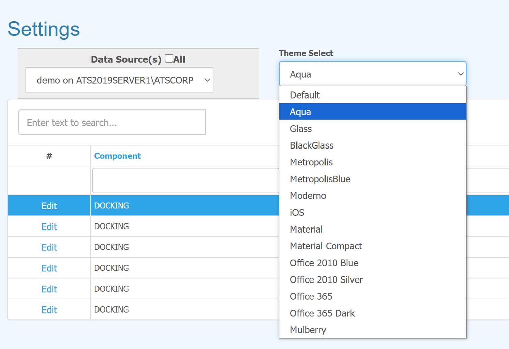Collapse the Theme Select dropdown
The image size is (509, 349).
click(372, 74)
